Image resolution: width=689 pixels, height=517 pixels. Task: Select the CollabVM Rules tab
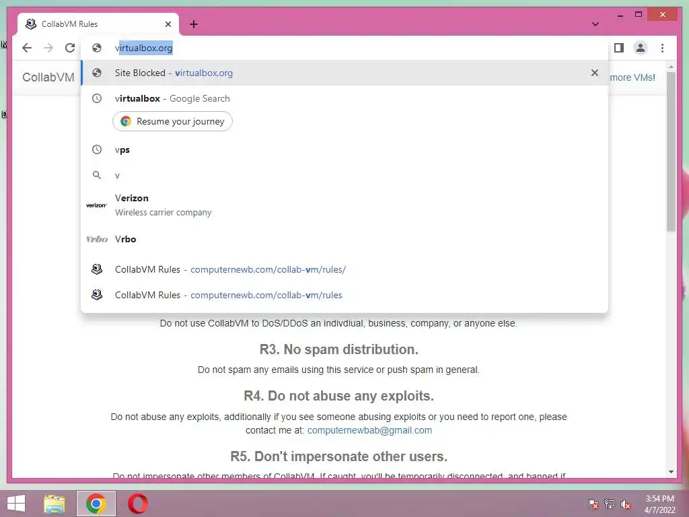coord(98,24)
